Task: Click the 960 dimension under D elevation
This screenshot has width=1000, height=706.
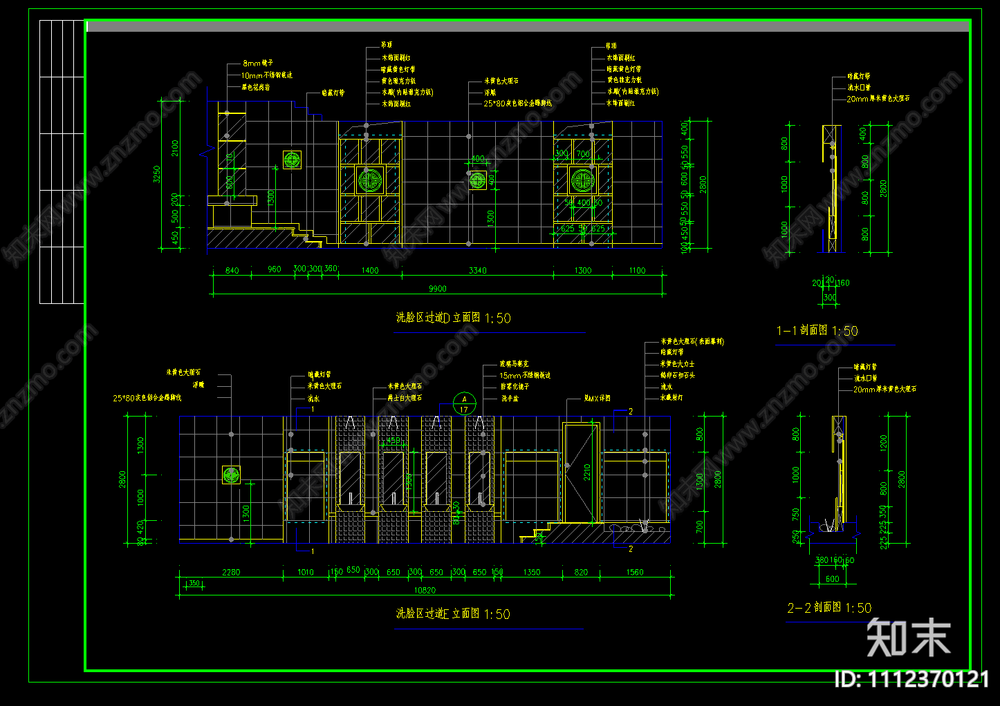Action: [x=275, y=269]
